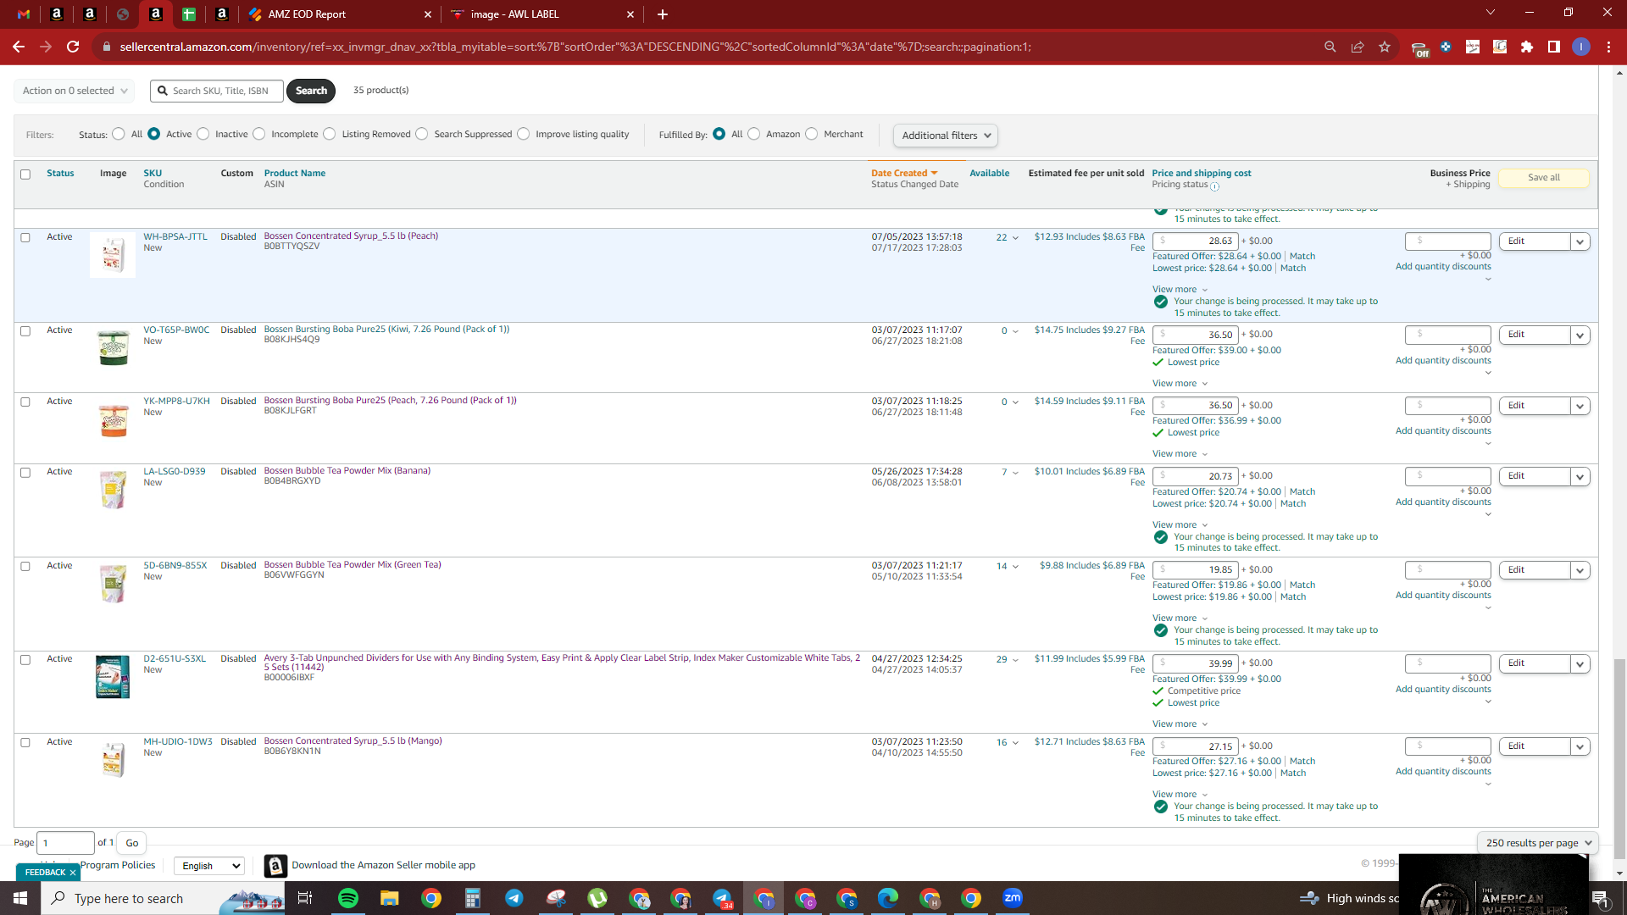Select the Listing Removed status filter
This screenshot has width=1627, height=915.
tap(330, 134)
